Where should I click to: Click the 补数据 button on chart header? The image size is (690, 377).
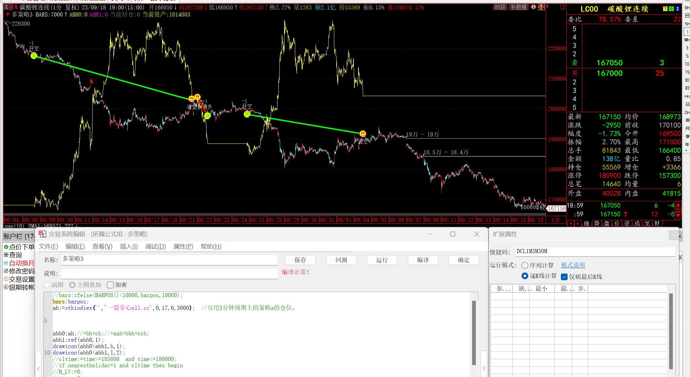519,7
